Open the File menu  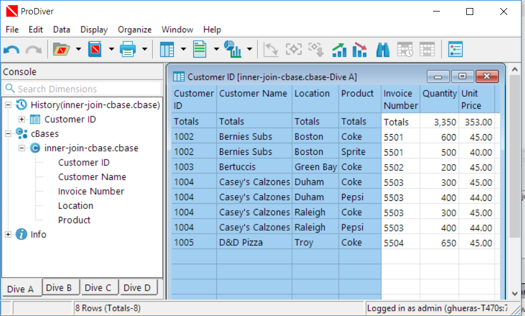12,29
